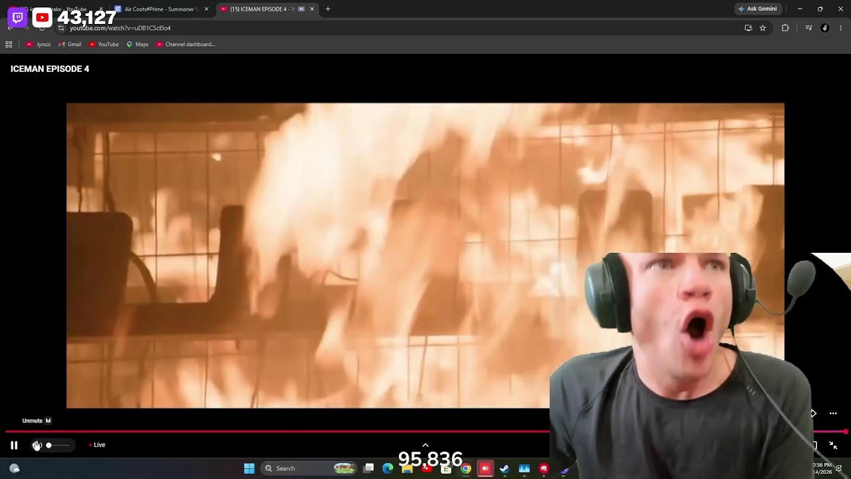Click the Ask Gemini button
The image size is (851, 479).
pyautogui.click(x=757, y=9)
